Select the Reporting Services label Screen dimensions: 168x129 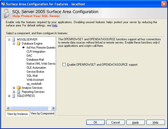[33, 92]
